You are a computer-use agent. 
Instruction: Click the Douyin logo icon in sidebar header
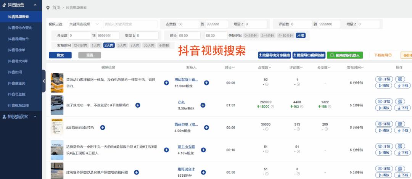[x=4, y=5]
